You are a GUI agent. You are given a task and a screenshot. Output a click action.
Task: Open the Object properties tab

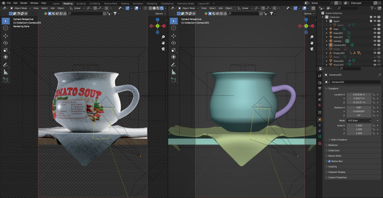[320, 119]
